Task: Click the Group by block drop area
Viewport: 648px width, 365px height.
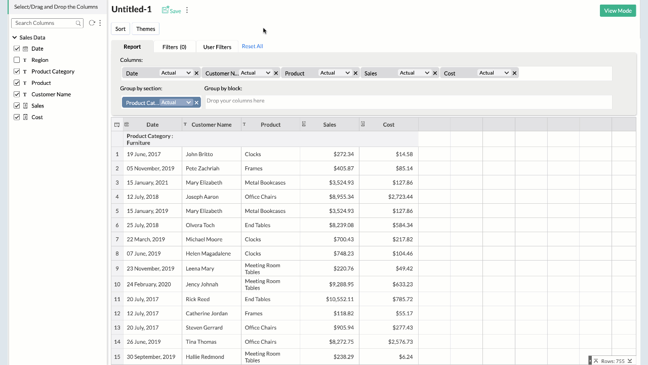Action: 408,102
